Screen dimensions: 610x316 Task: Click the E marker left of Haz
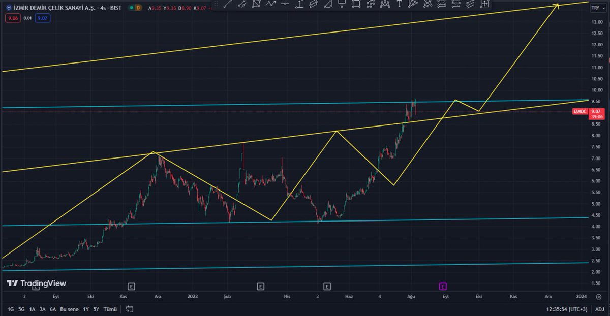(327, 287)
